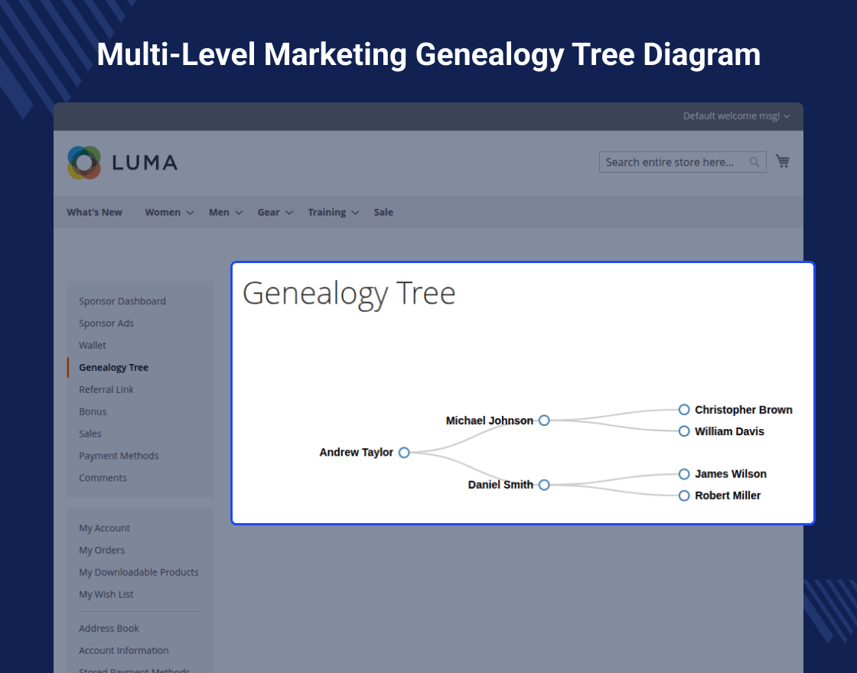Focus the Search entire store field
Screen dimensions: 857x673
pyautogui.click(x=683, y=162)
